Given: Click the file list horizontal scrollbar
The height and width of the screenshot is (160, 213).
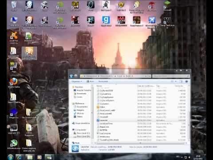Looking at the screenshot, I should [x=140, y=143].
